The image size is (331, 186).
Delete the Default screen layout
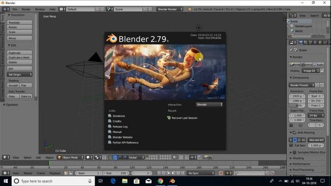[102, 9]
